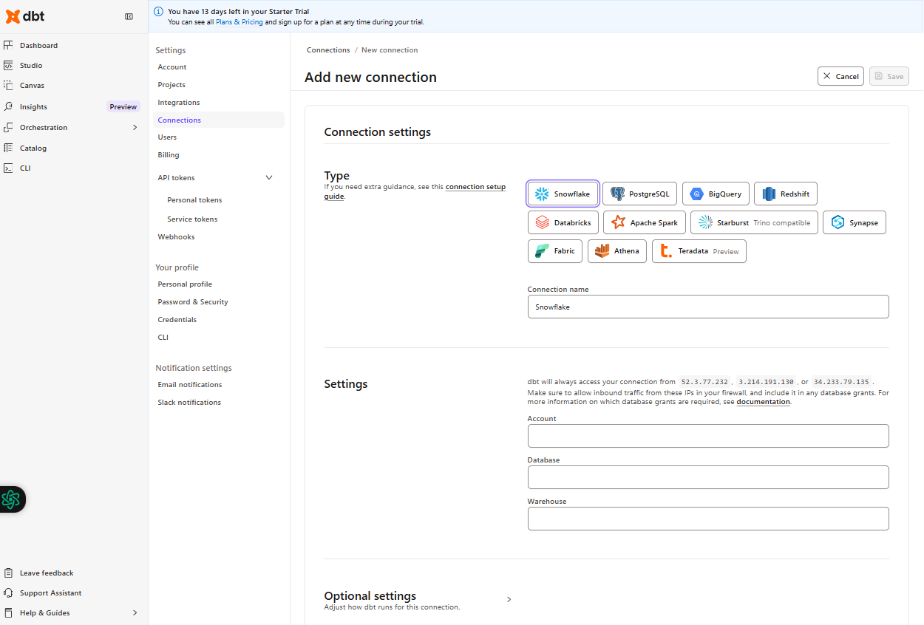Open the Account settings page

(x=172, y=66)
